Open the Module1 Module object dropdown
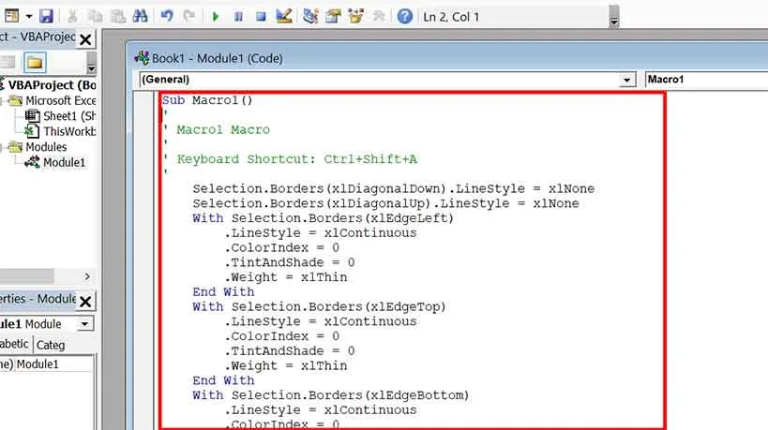The height and width of the screenshot is (430, 768). 84,324
